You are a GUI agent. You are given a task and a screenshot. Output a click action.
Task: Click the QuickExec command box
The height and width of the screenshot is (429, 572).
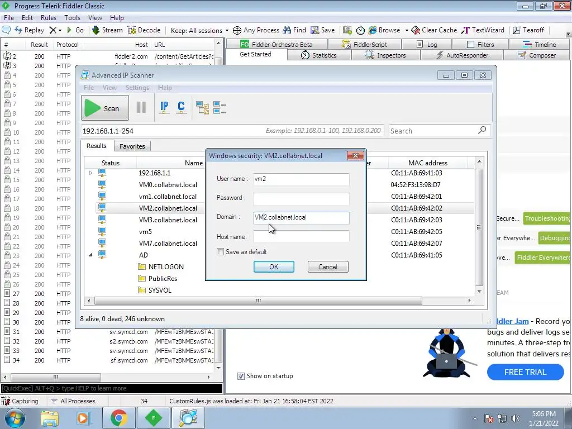tap(112, 388)
